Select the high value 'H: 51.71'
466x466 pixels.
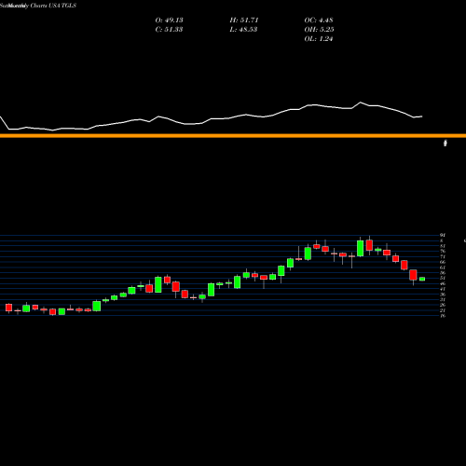coord(244,21)
